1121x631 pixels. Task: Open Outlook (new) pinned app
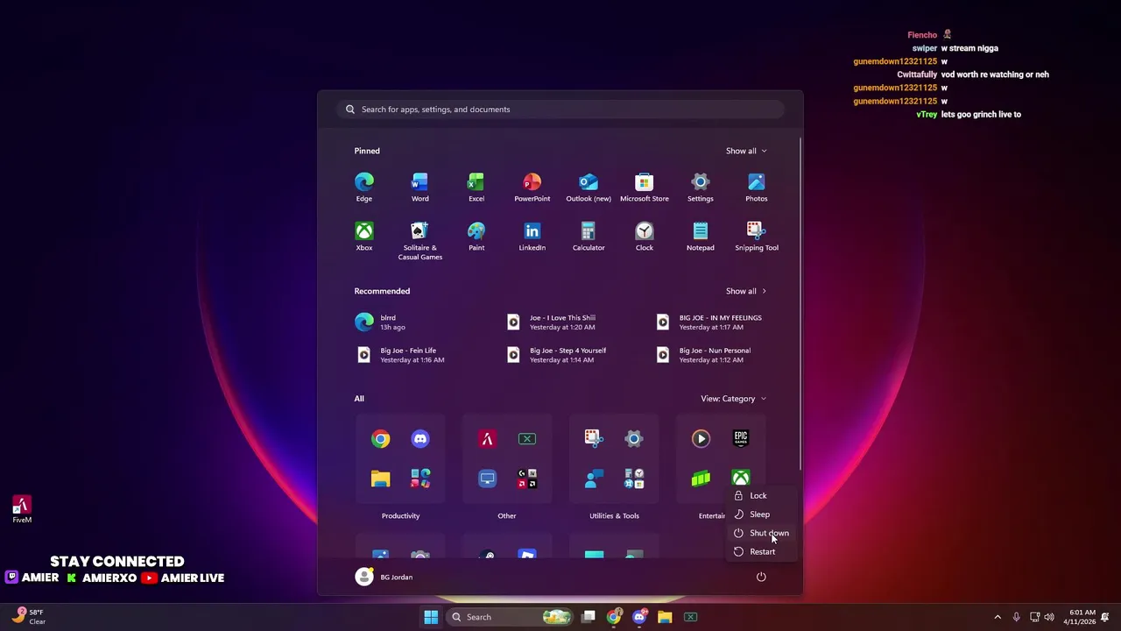click(589, 187)
